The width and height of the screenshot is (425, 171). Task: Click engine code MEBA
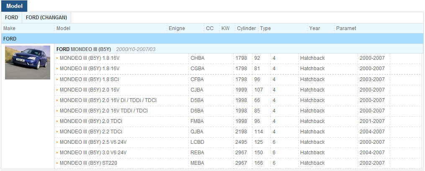pos(197,163)
